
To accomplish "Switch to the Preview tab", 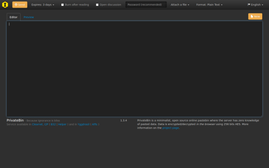I will point(29,17).
